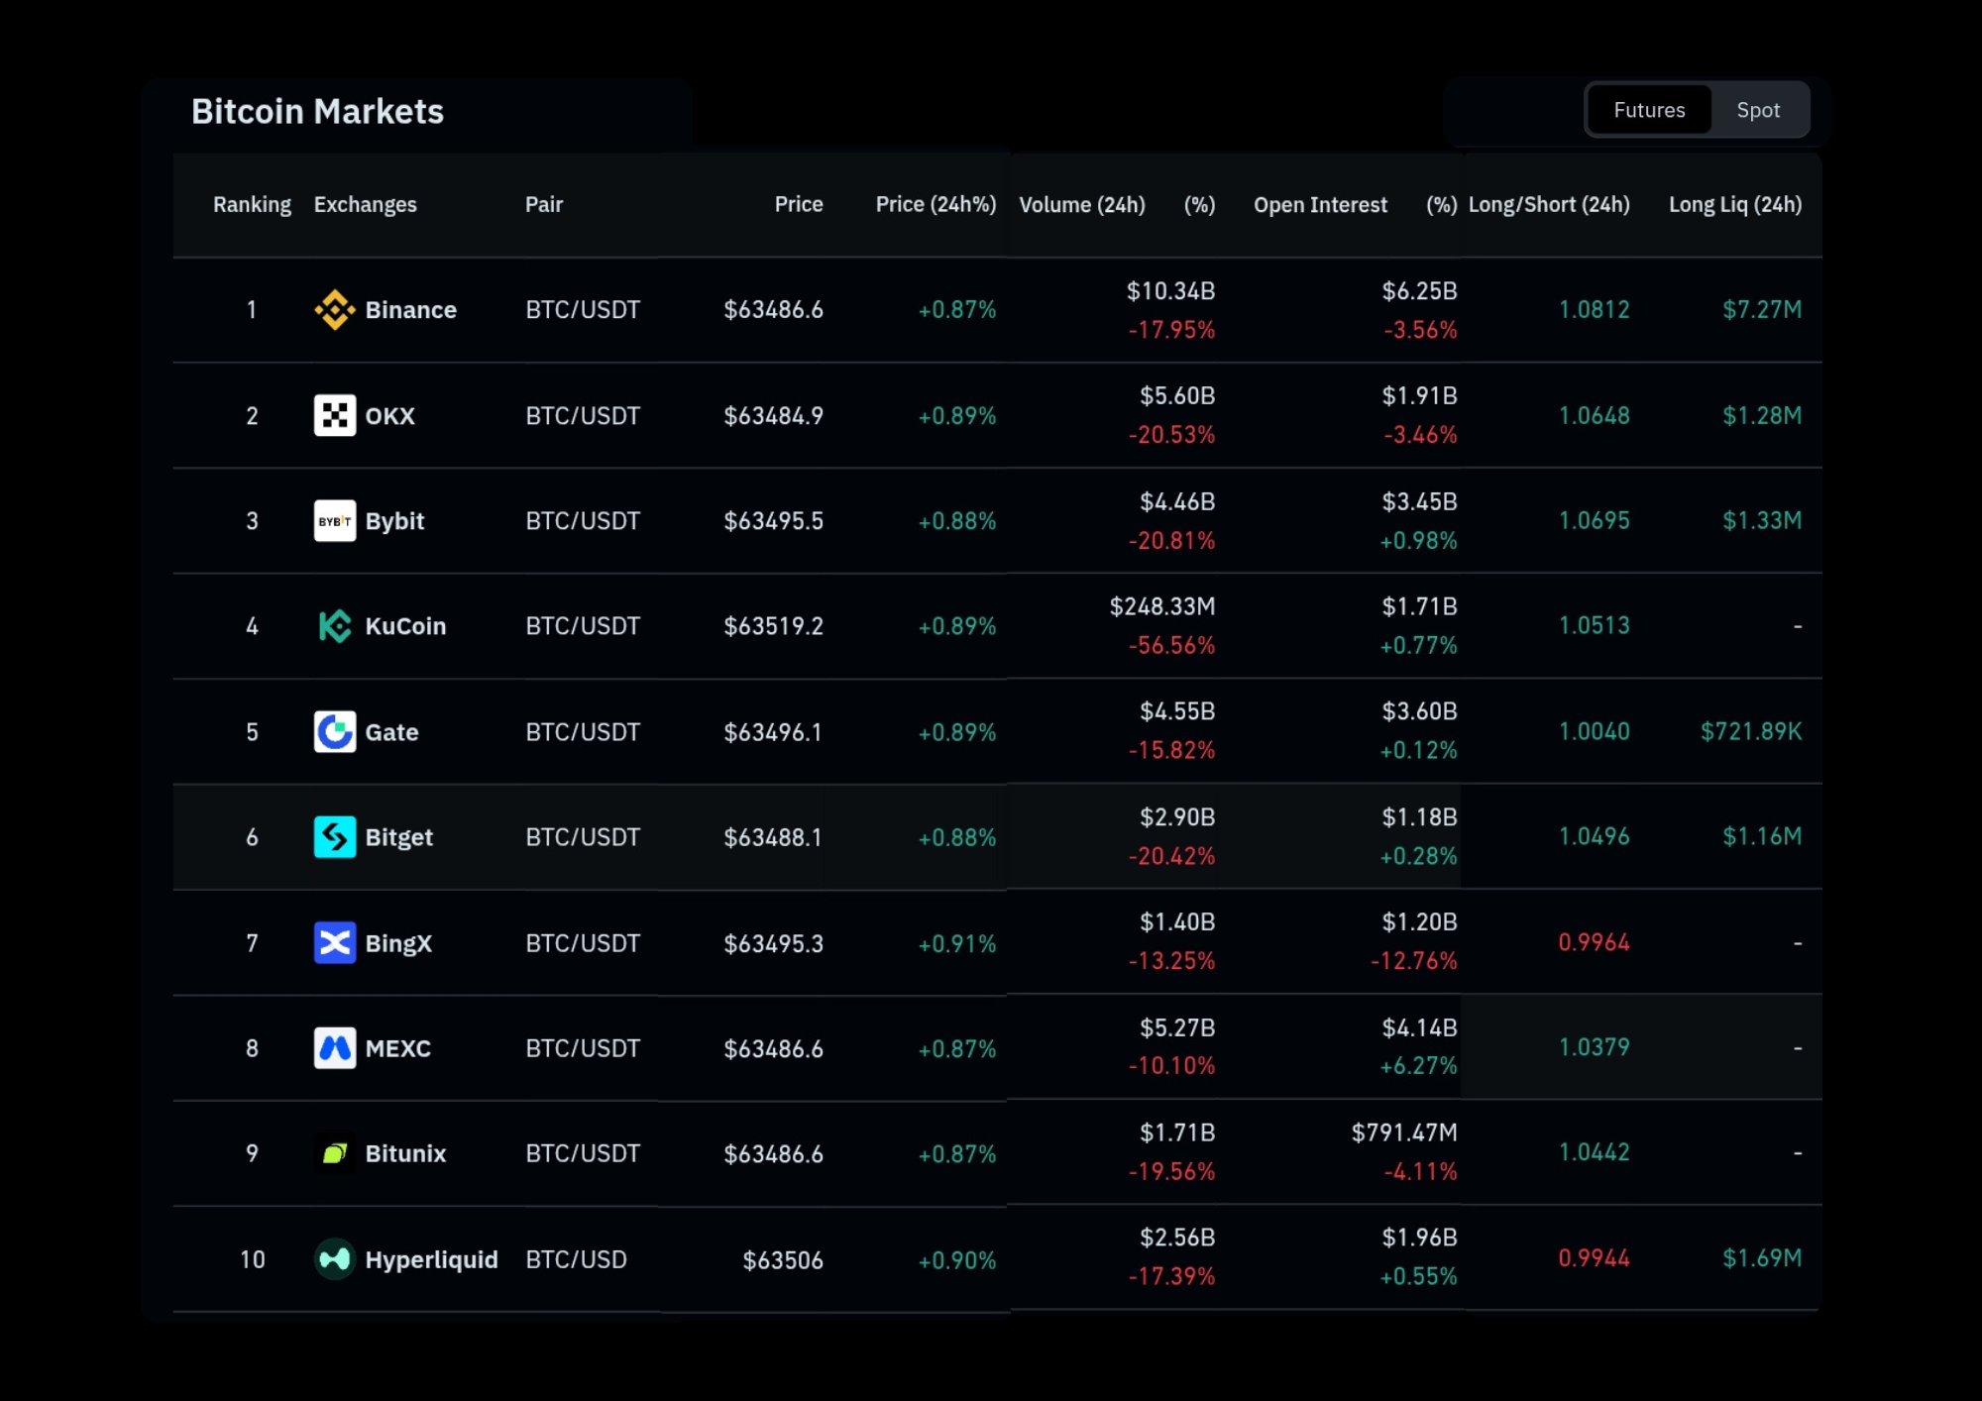Click the KuCoin logo icon
This screenshot has height=1401, width=1982.
335,626
